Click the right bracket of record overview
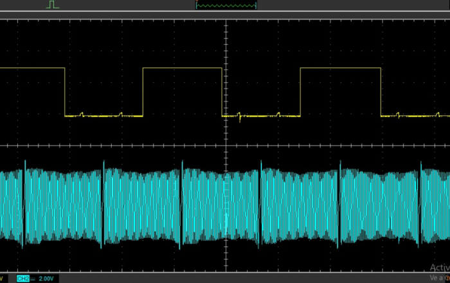This screenshot has width=450, height=283. pos(256,5)
